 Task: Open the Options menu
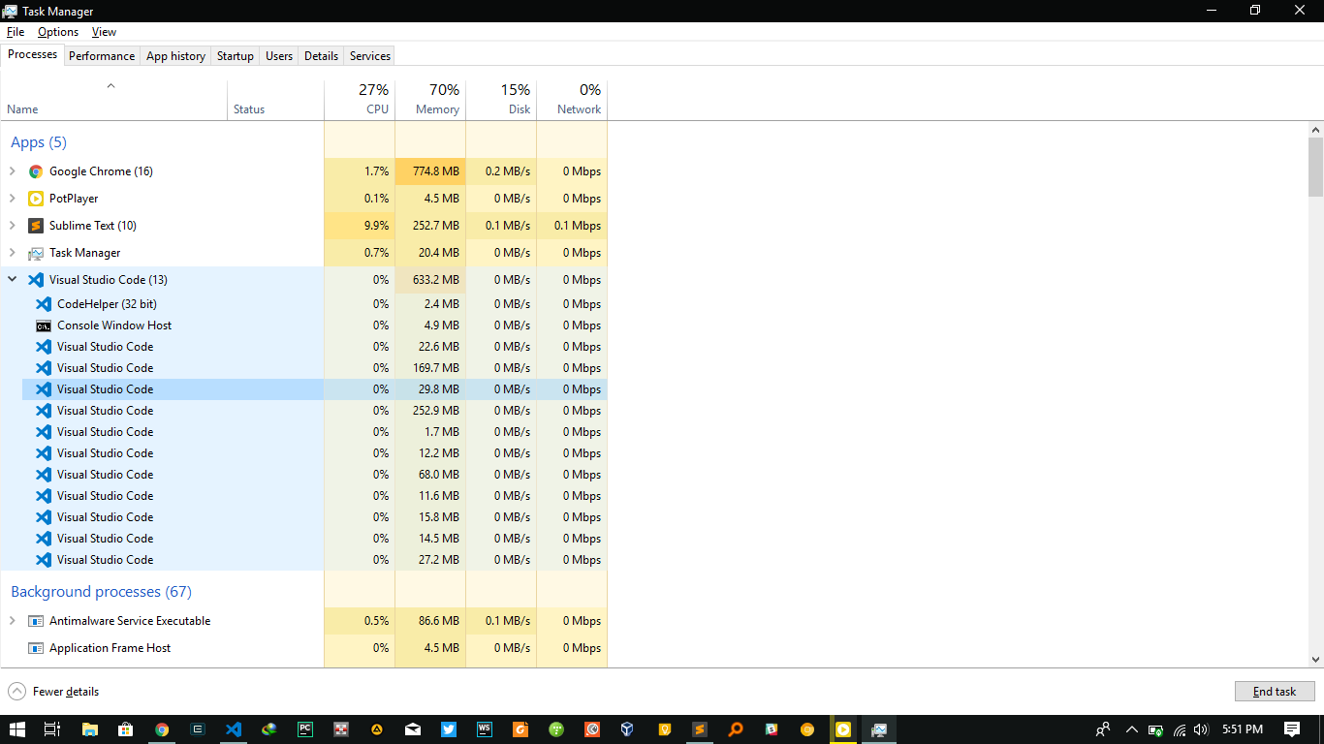click(58, 32)
